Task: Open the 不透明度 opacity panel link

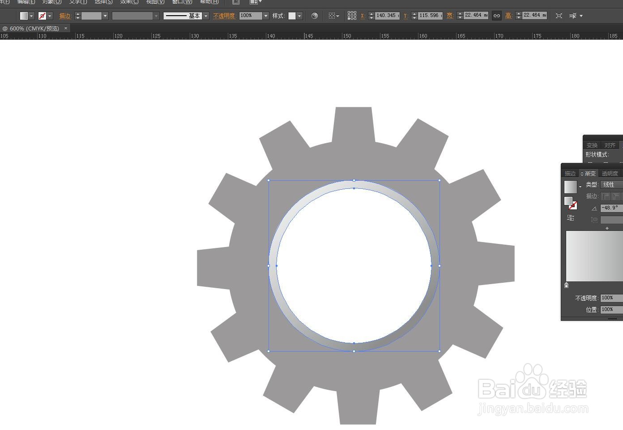Action: click(224, 16)
